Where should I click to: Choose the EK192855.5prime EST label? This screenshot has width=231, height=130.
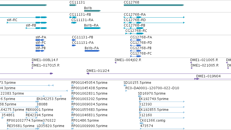click(154, 110)
